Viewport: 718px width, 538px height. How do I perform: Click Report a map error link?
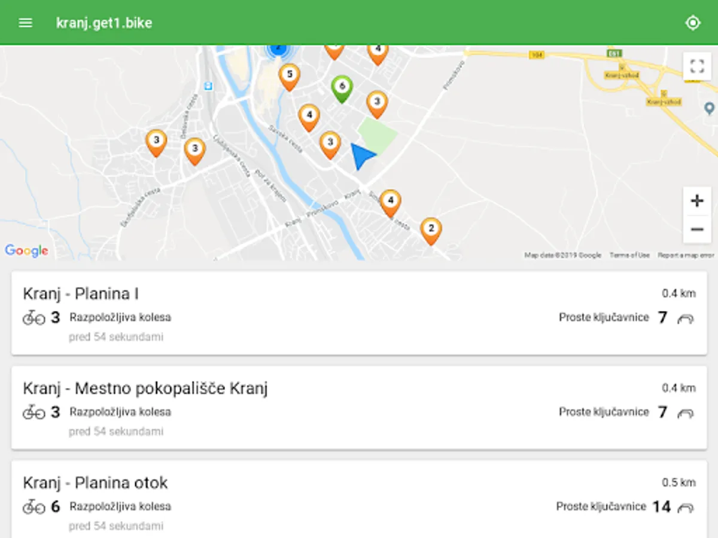tap(686, 255)
